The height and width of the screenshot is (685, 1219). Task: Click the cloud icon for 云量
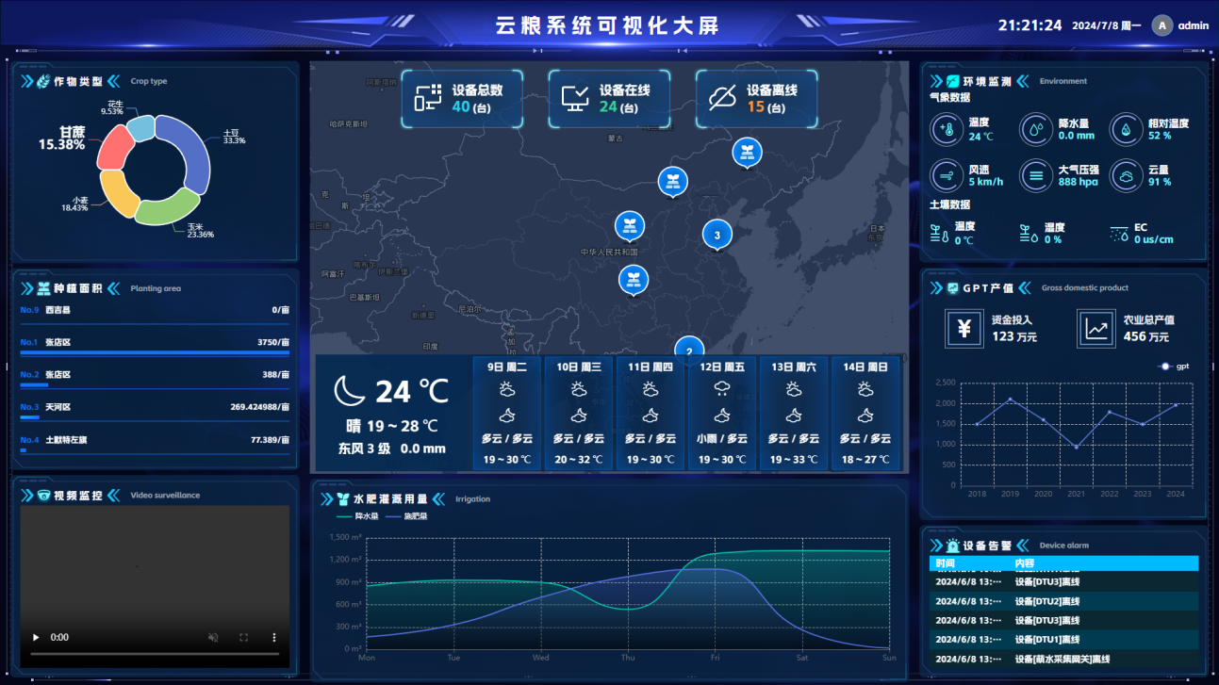pyautogui.click(x=1125, y=175)
